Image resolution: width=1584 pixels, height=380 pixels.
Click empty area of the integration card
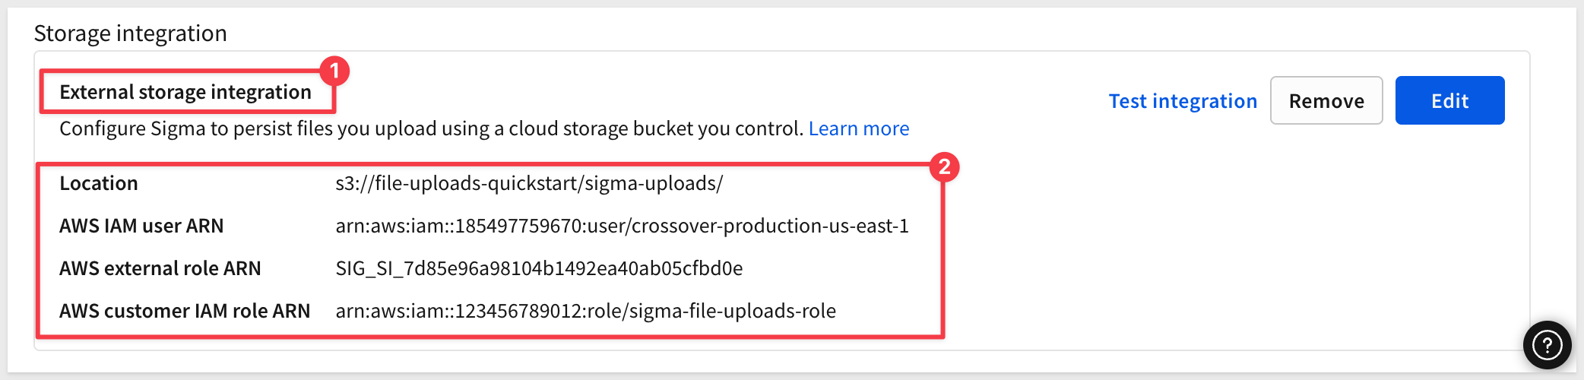[x=1231, y=251]
